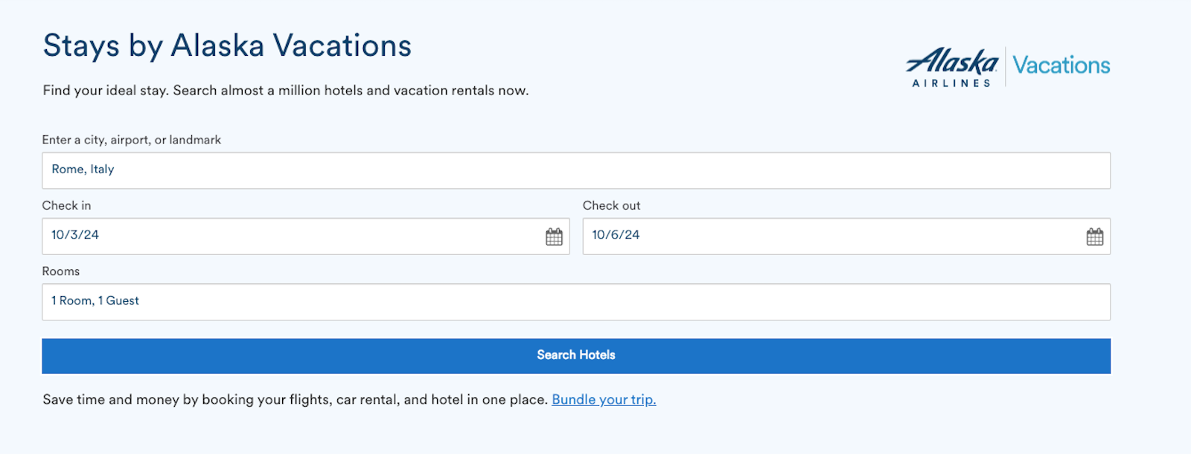Focus the city, airport, or landmark field
Viewport: 1191px width, 461px height.
[x=575, y=170]
